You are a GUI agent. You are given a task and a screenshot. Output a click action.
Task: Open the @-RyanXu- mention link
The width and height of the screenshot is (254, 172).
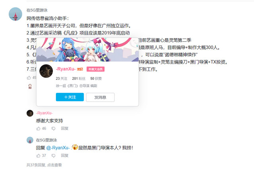point(58,148)
